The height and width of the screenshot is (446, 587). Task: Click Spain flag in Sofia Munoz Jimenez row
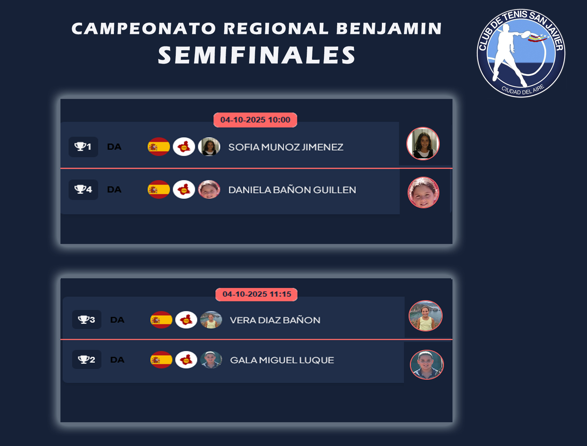coord(159,147)
